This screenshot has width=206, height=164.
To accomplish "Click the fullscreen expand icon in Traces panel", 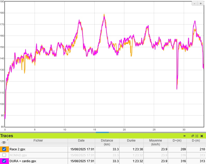I will (x=197, y=136).
